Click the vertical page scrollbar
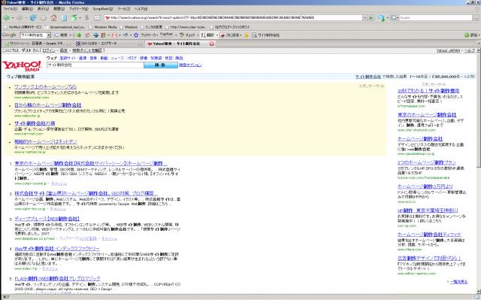The width and height of the screenshot is (481, 300). 478,171
